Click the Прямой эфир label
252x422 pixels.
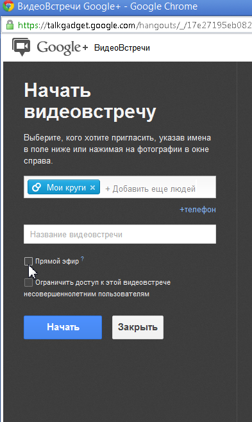coord(57,261)
